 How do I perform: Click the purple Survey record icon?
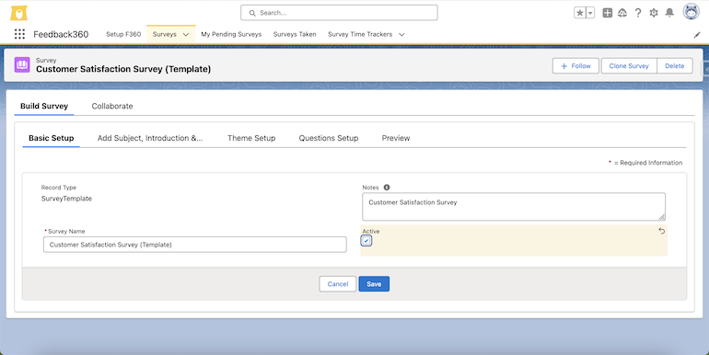[22, 65]
